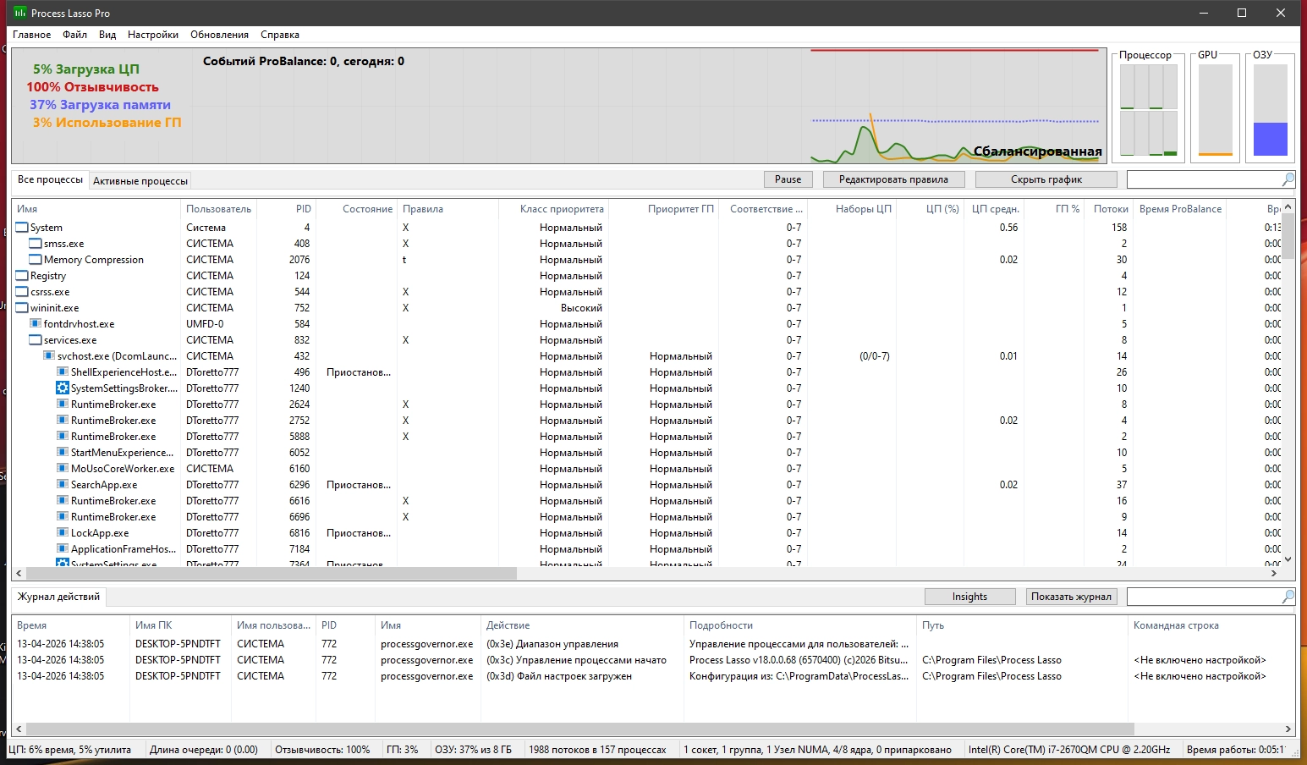Click the wininit.exe process icon

tap(22, 308)
